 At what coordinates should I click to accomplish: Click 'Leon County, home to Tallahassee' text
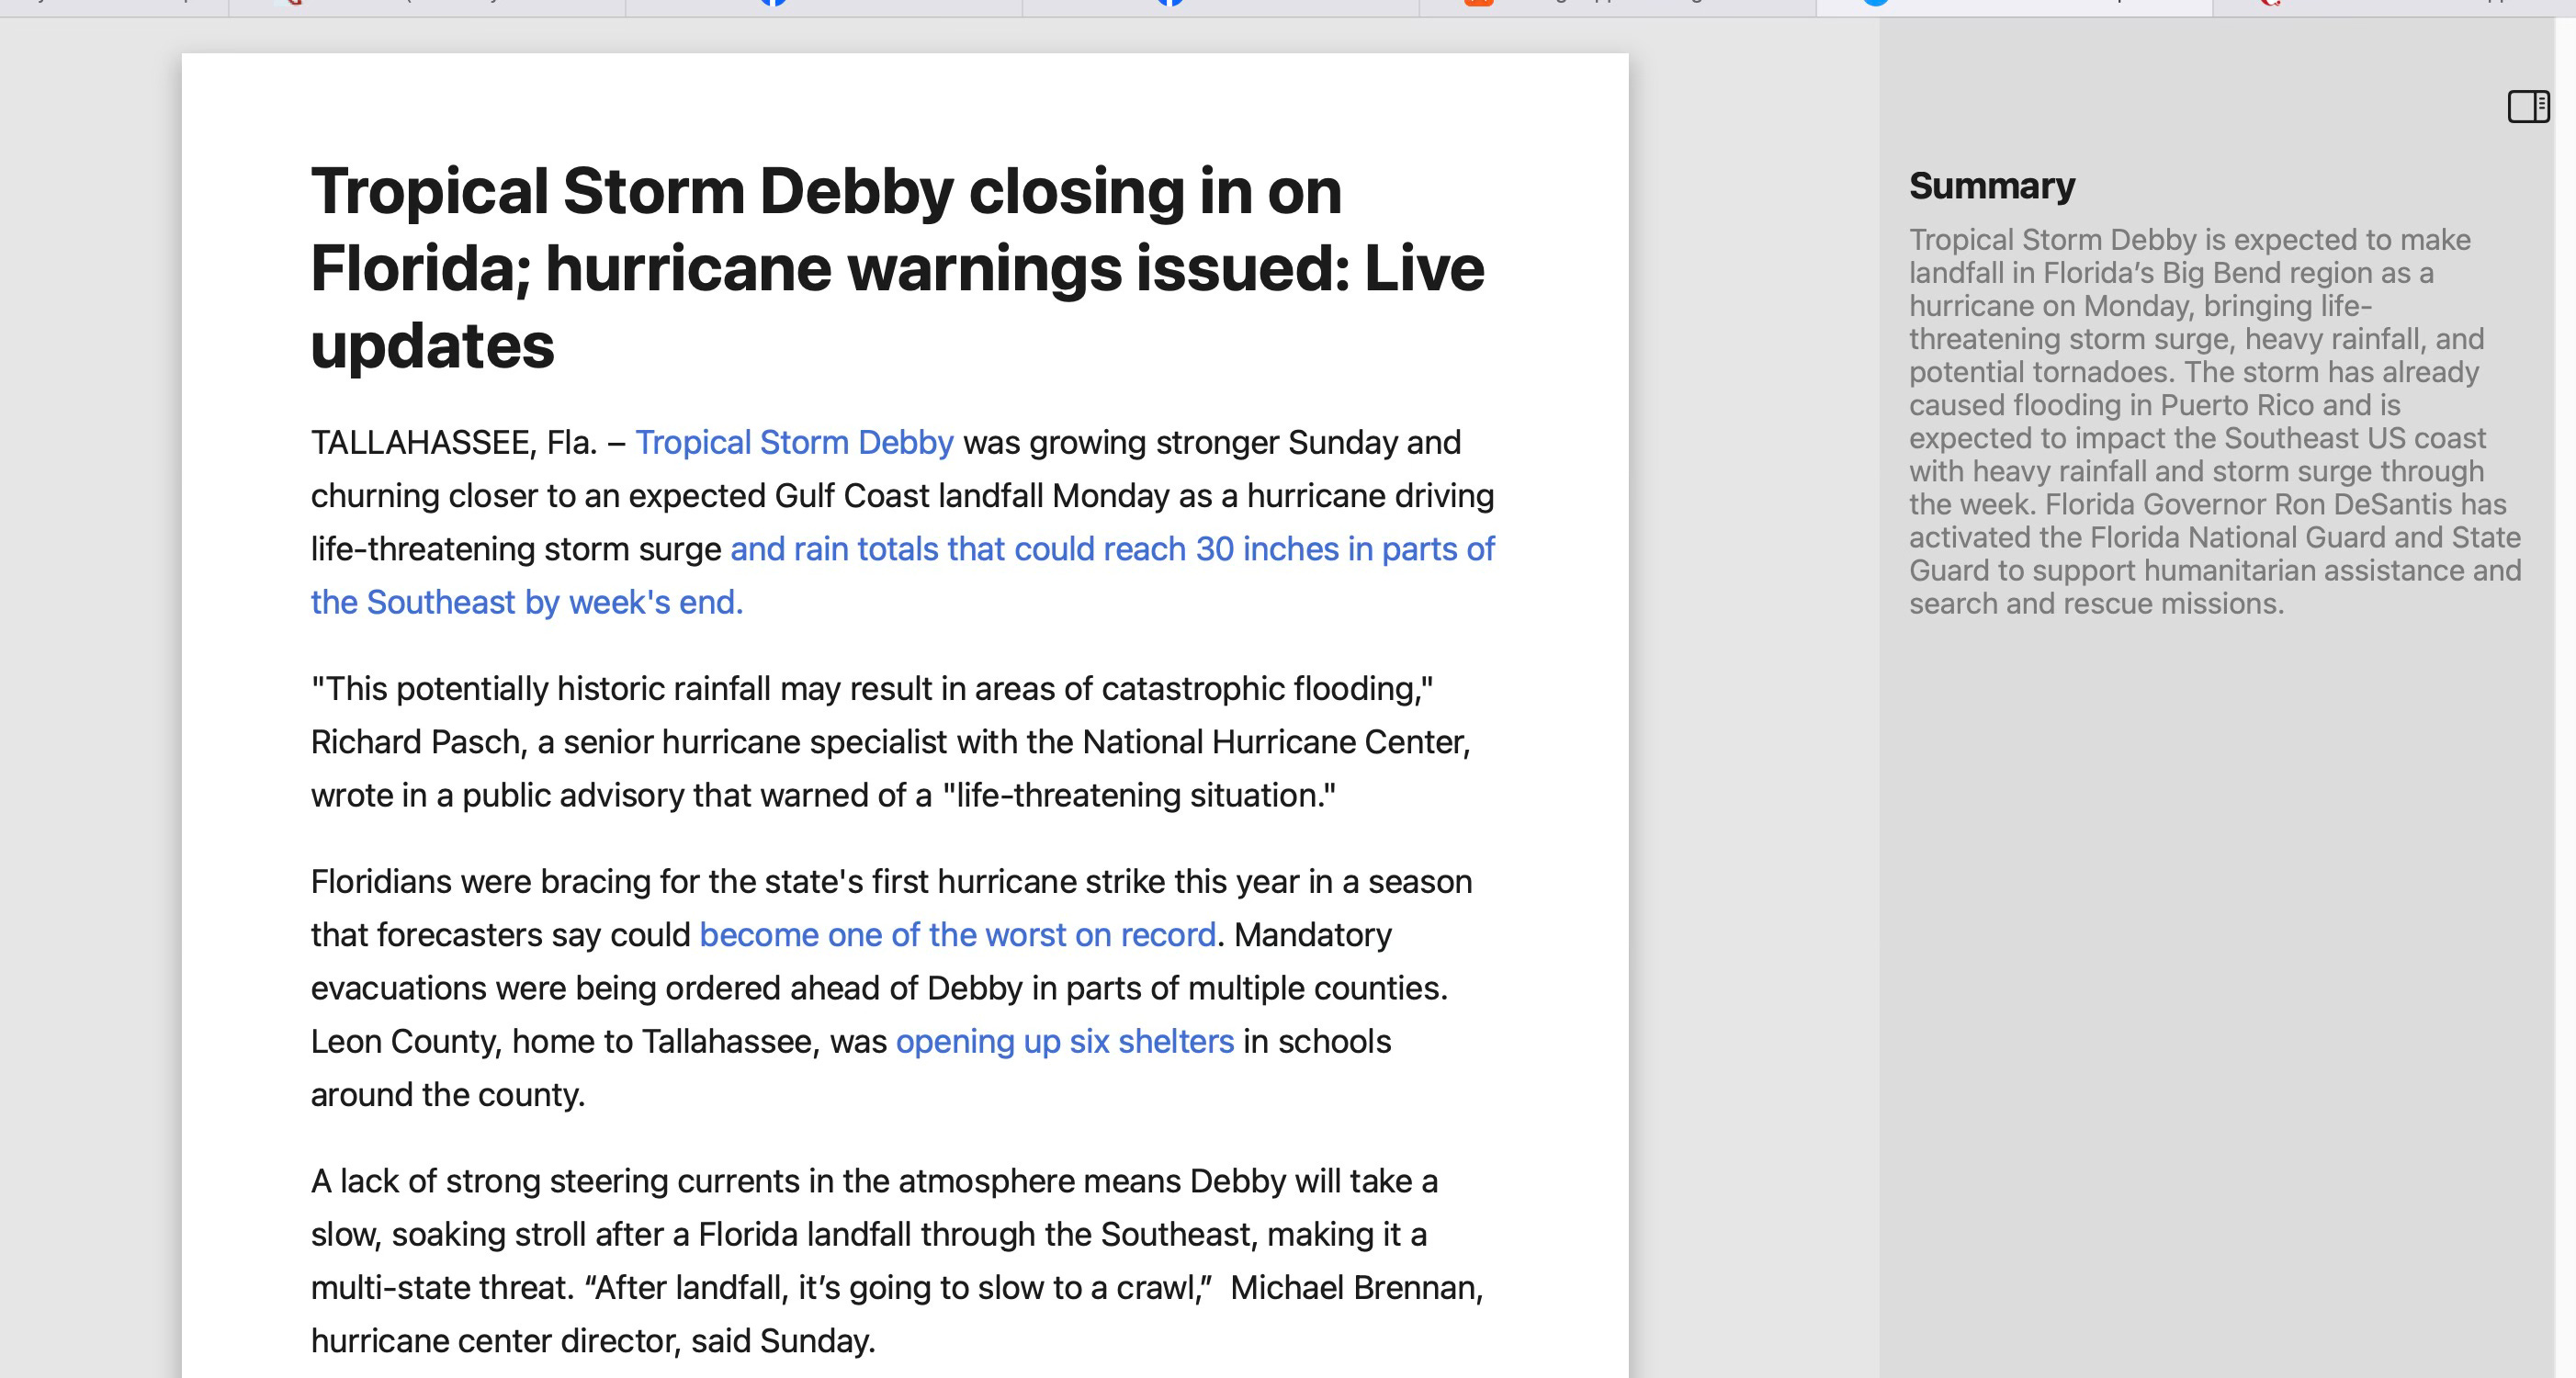[565, 1041]
